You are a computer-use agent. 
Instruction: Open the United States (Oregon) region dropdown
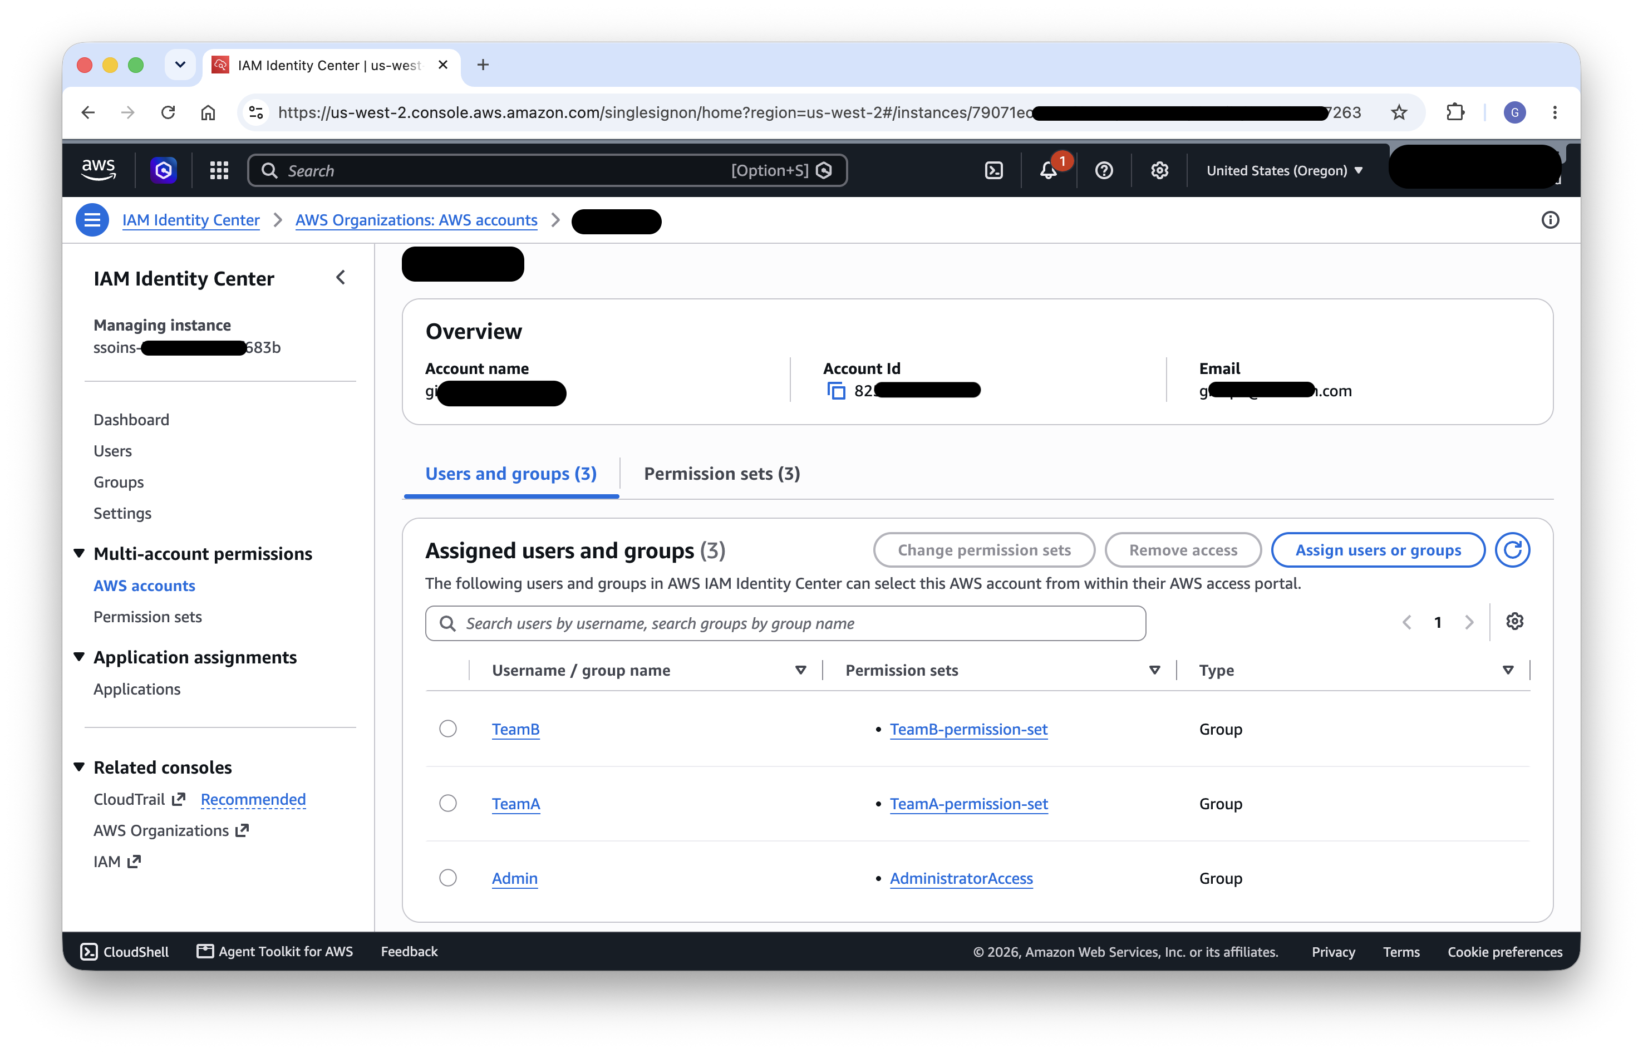point(1284,170)
